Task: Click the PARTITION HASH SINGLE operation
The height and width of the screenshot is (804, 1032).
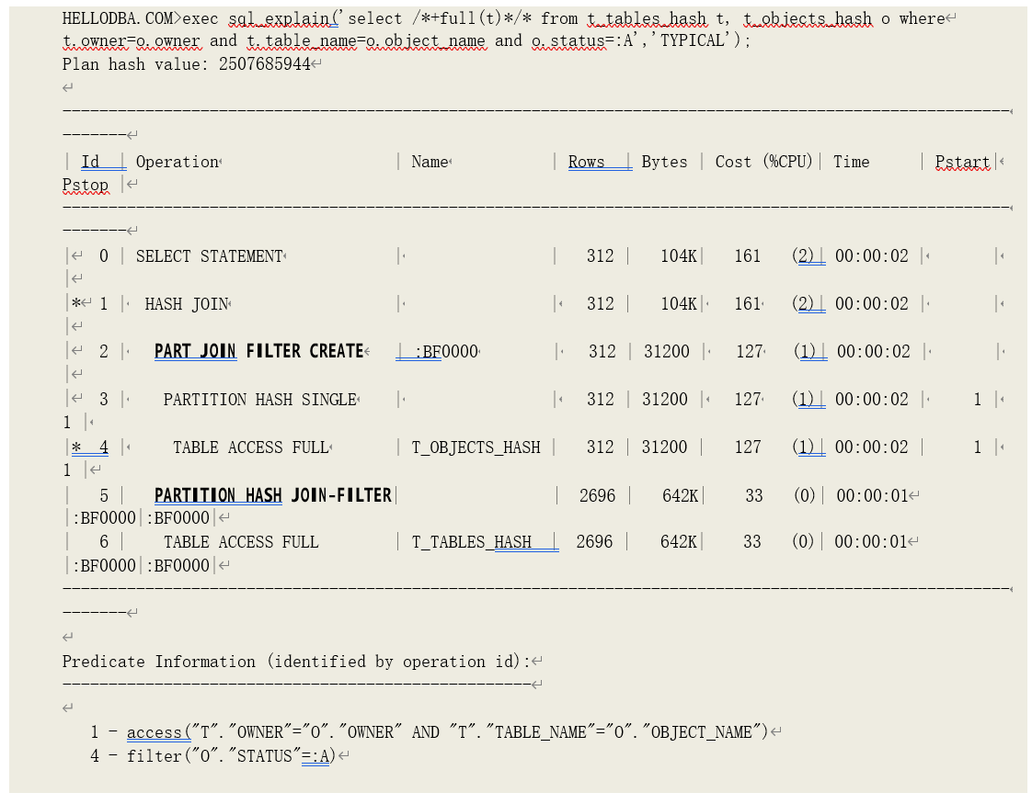Action: coord(260,400)
